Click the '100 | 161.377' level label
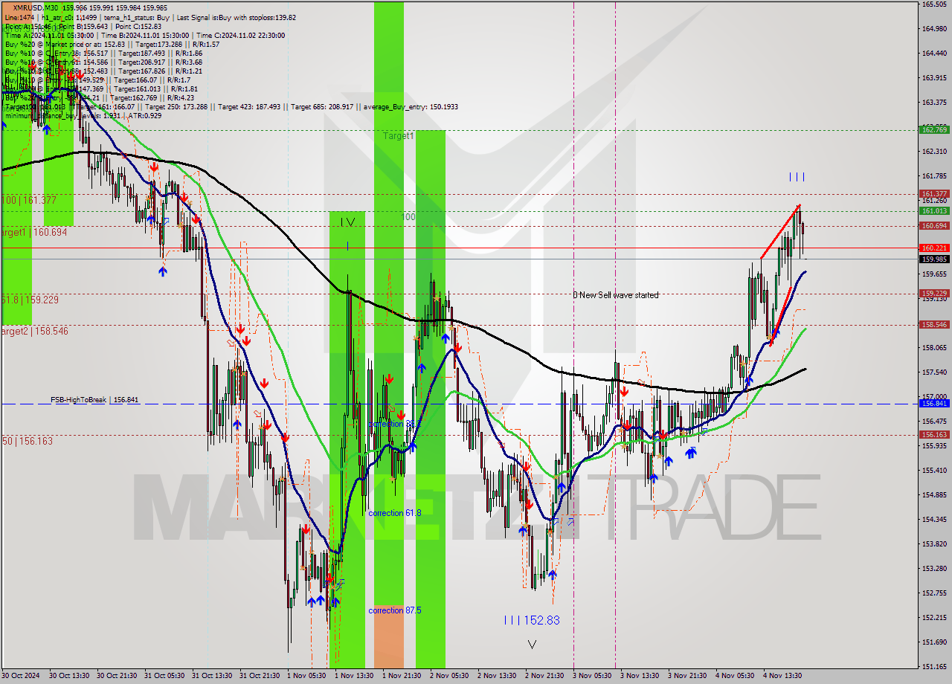The height and width of the screenshot is (684, 952). point(29,200)
